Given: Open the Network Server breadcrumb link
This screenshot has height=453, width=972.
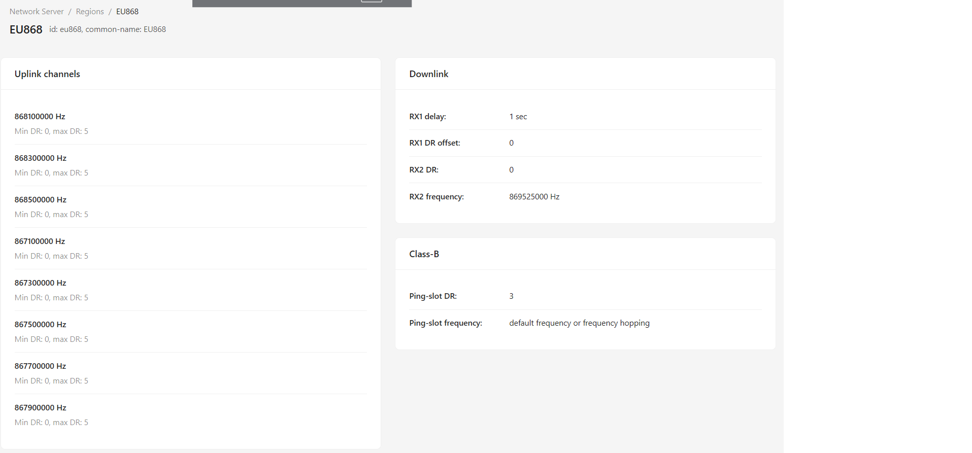Looking at the screenshot, I should 37,11.
